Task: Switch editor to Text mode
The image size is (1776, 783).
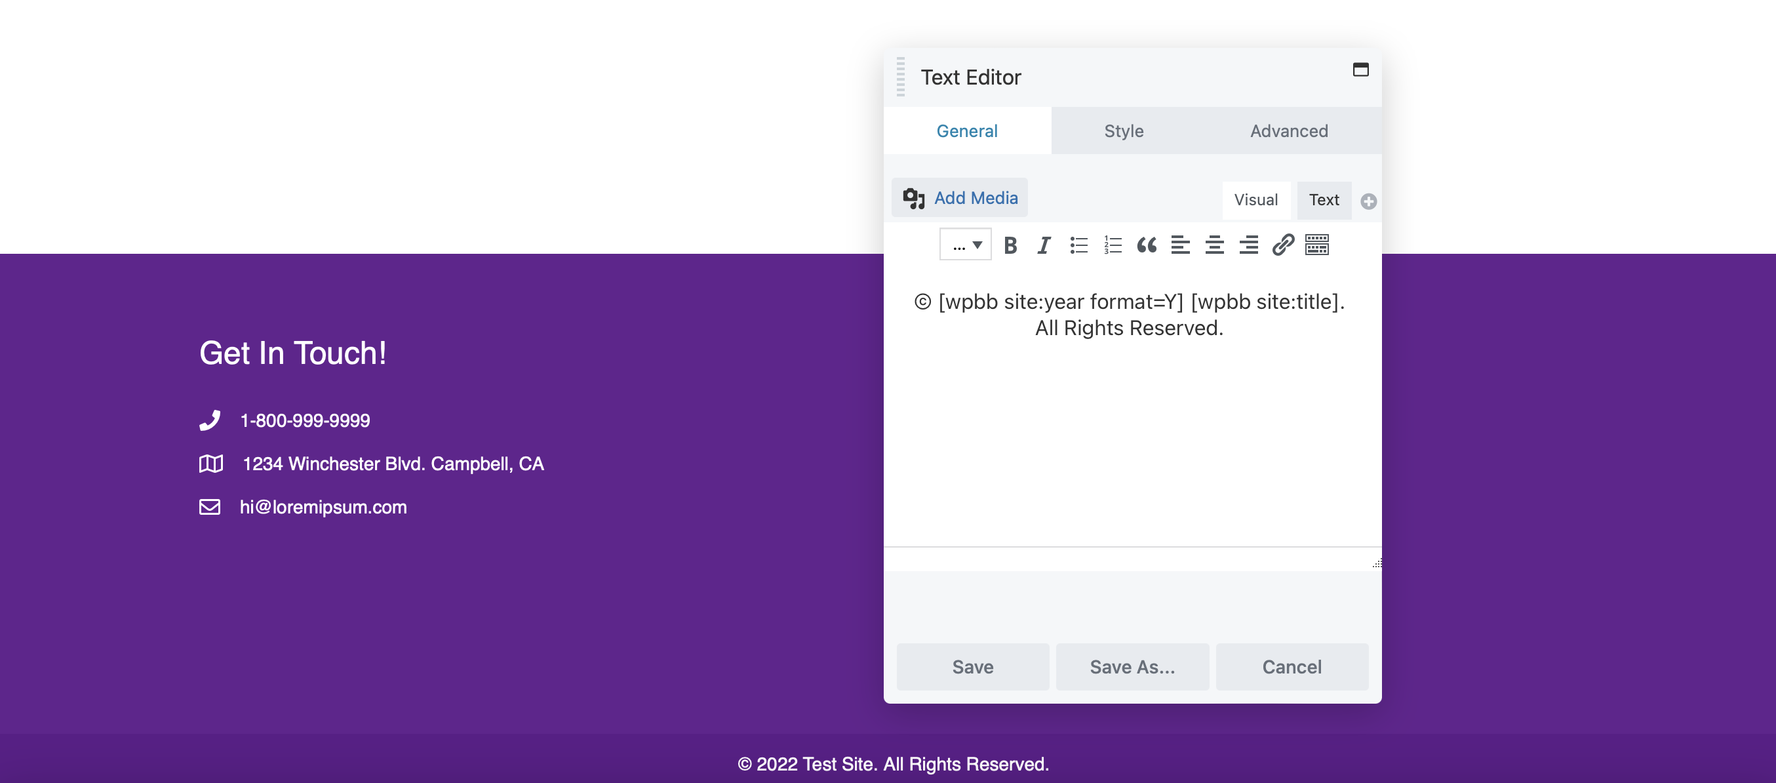Action: 1324,200
